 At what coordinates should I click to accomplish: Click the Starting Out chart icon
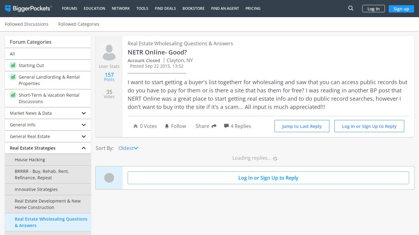click(13, 65)
